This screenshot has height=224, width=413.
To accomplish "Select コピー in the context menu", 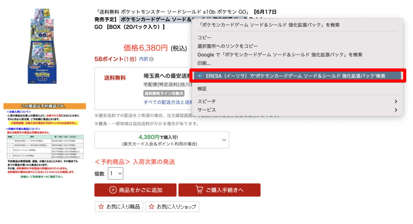I will point(204,38).
